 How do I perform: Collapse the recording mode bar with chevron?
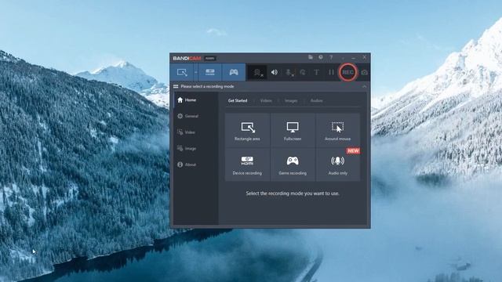tap(364, 87)
